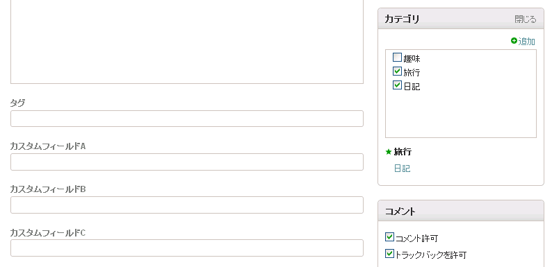Focus the タグ input field

(x=187, y=119)
